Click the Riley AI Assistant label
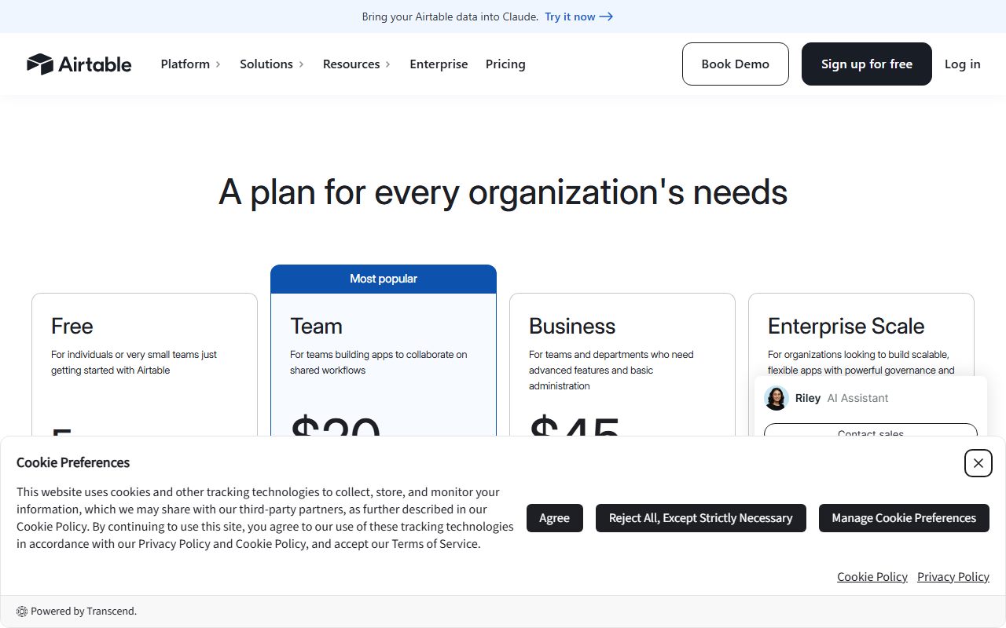1006x628 pixels. (842, 398)
